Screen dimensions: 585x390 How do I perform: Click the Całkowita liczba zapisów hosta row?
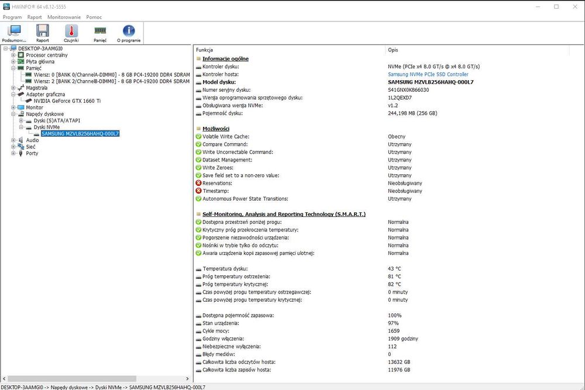[388, 370]
